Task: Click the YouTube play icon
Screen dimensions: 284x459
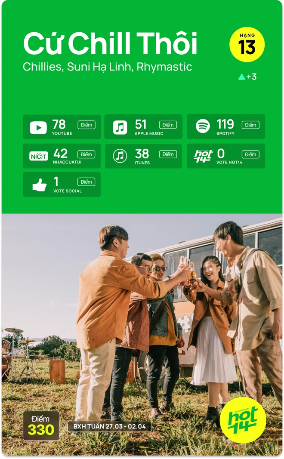Action: click(x=38, y=127)
